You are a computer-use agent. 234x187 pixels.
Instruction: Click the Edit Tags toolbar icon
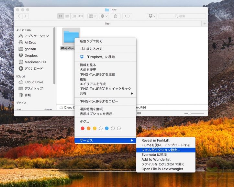coord(127,16)
